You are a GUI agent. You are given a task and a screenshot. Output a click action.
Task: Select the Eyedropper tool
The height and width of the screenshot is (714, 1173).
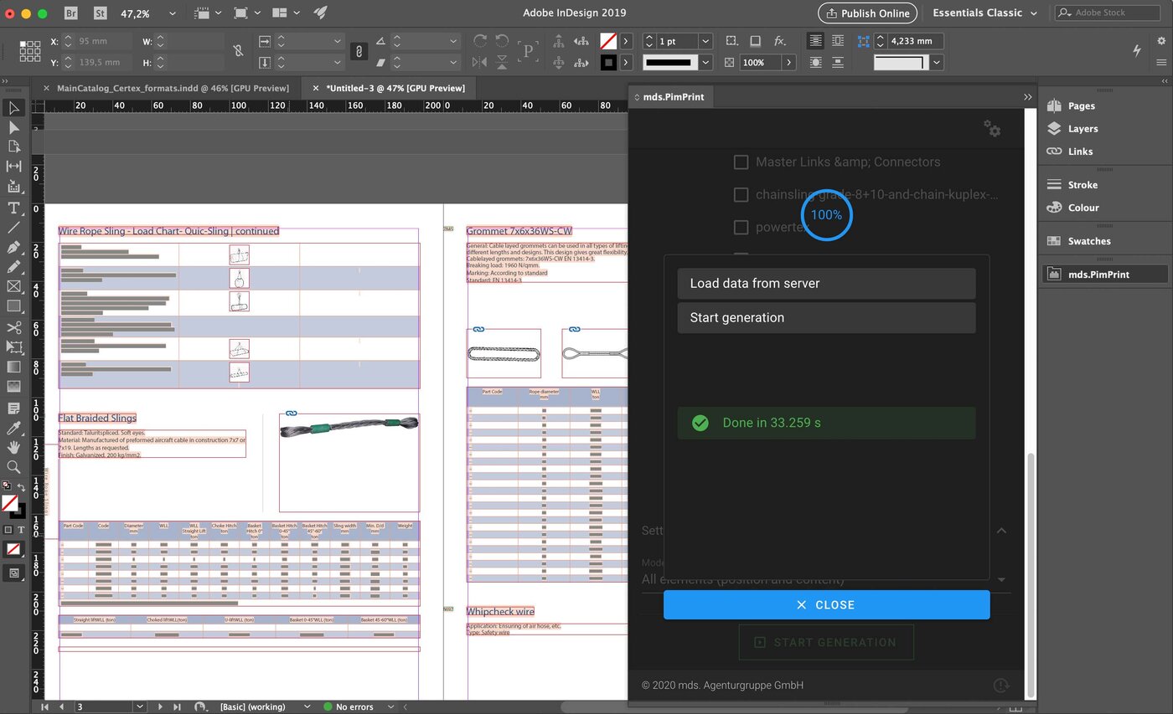click(13, 428)
